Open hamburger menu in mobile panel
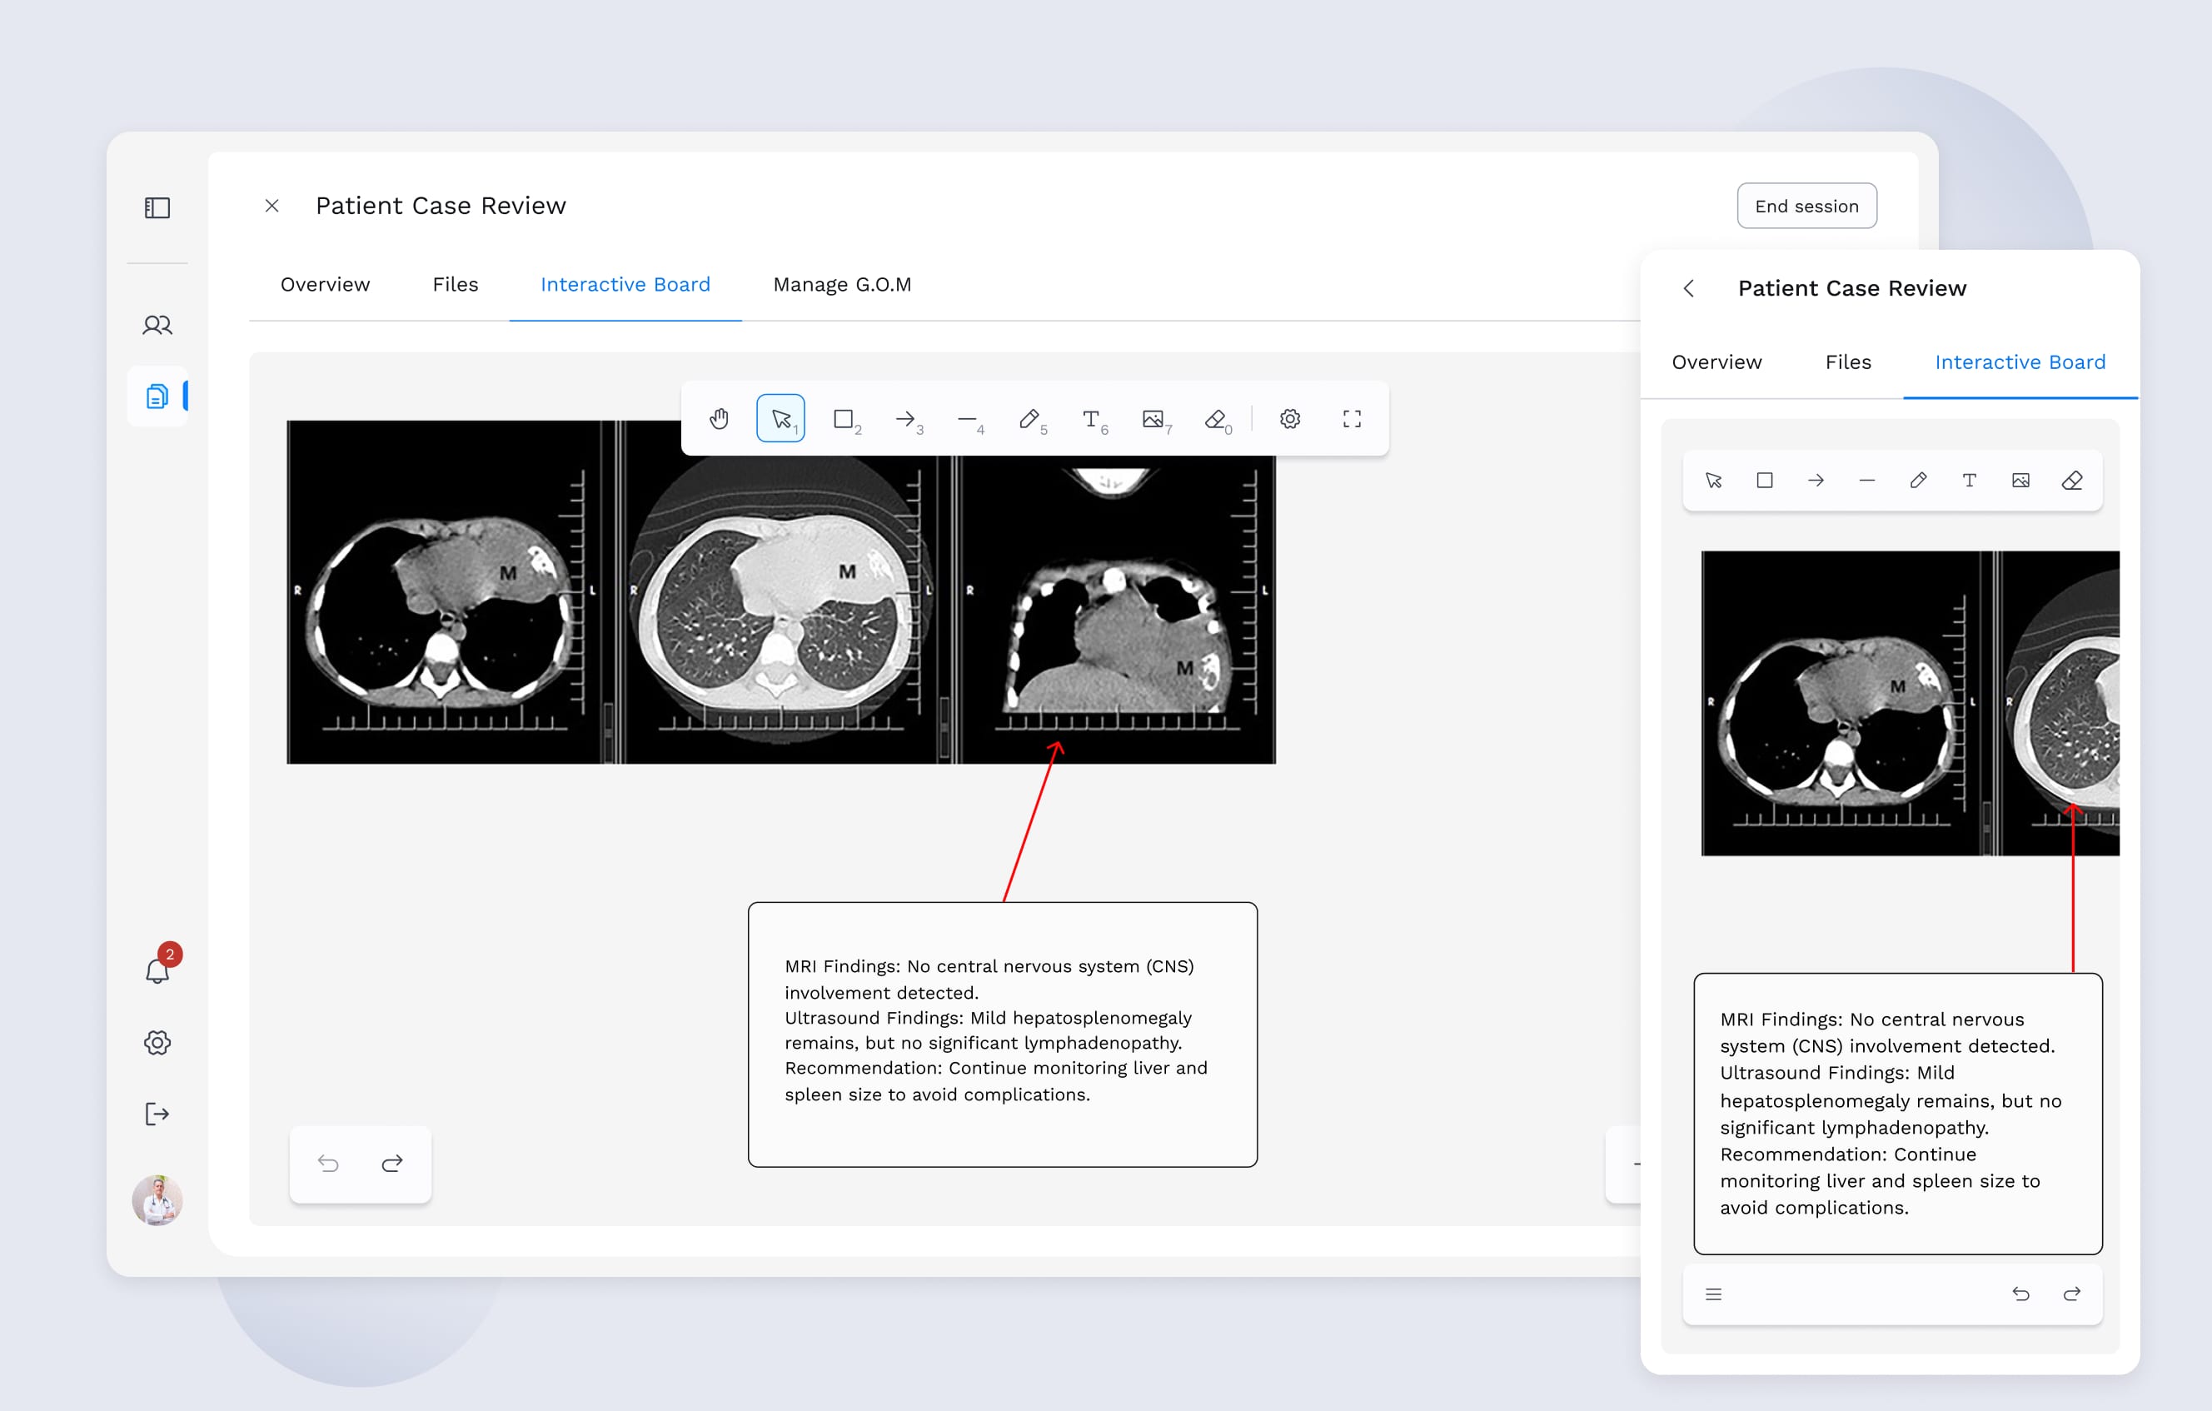 1713,1294
